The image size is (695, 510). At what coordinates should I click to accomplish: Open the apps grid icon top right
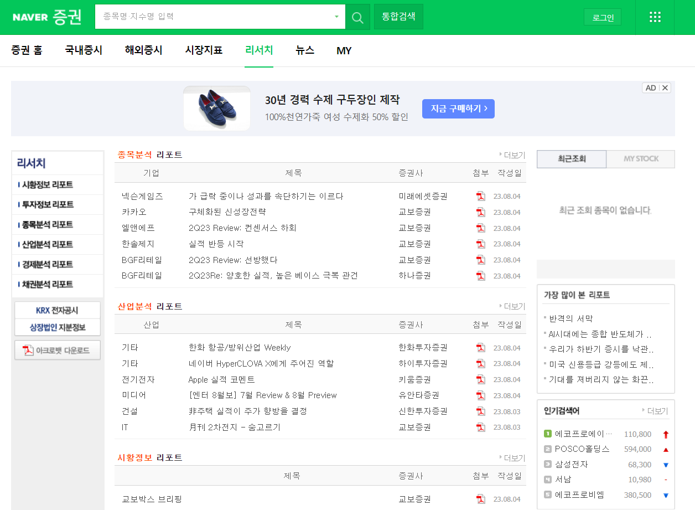point(655,17)
